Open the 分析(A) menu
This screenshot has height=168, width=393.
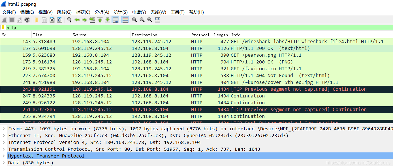[102, 12]
